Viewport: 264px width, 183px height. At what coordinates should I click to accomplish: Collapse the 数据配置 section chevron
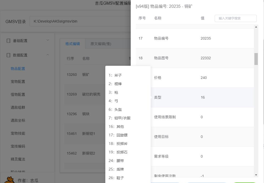click(x=47, y=55)
